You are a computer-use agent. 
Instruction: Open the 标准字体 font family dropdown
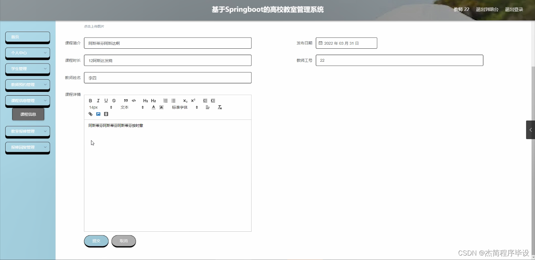(x=180, y=107)
